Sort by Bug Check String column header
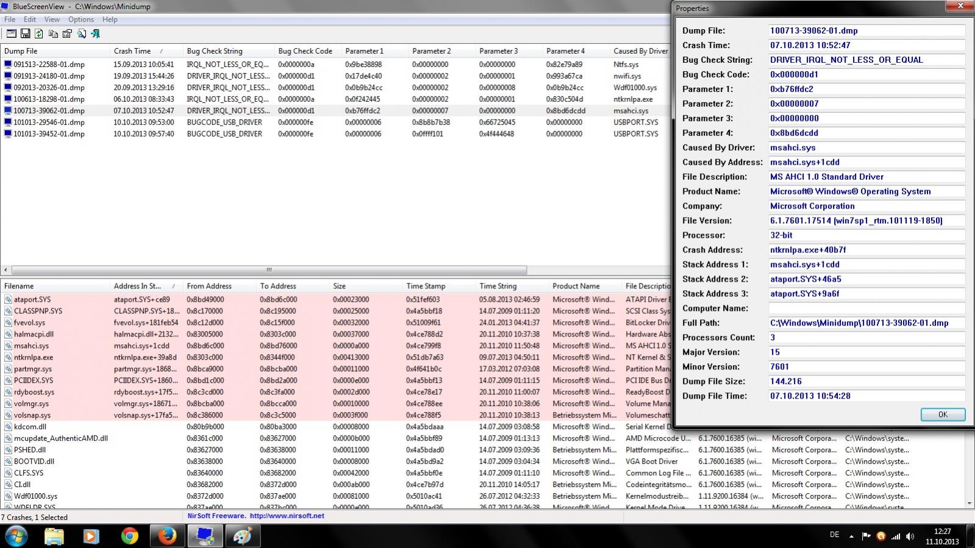 point(229,51)
